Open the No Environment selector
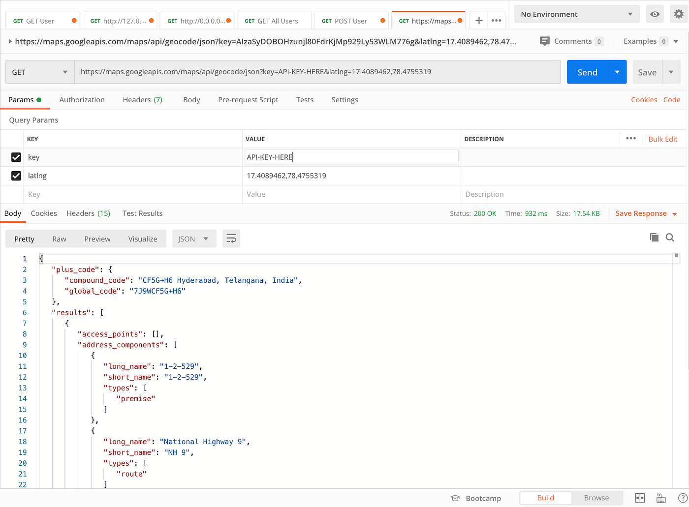The height and width of the screenshot is (507, 689). (x=577, y=14)
